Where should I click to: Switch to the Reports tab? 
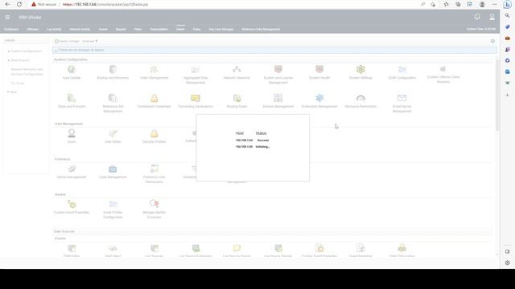[121, 29]
